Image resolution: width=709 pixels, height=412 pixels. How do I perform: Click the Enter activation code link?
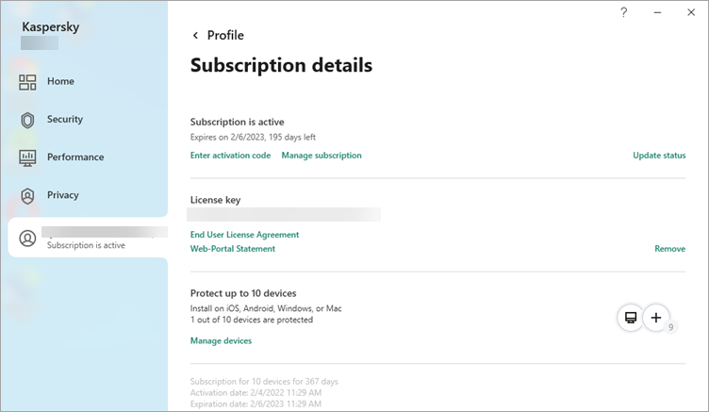pyautogui.click(x=230, y=156)
